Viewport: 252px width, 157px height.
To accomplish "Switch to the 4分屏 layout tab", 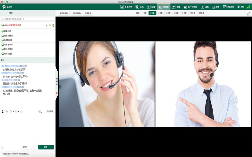I will tap(160, 14).
